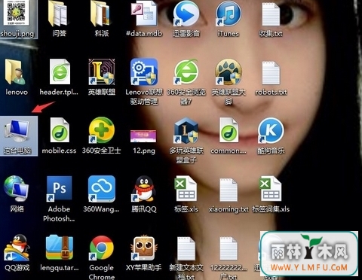Launch the 英雄联盟 game shortcut
The width and height of the screenshot is (362, 280).
102,72
